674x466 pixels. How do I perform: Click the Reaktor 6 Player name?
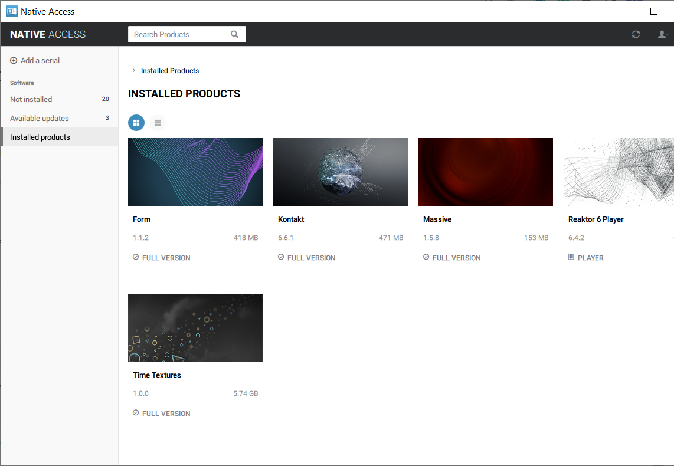pos(596,219)
